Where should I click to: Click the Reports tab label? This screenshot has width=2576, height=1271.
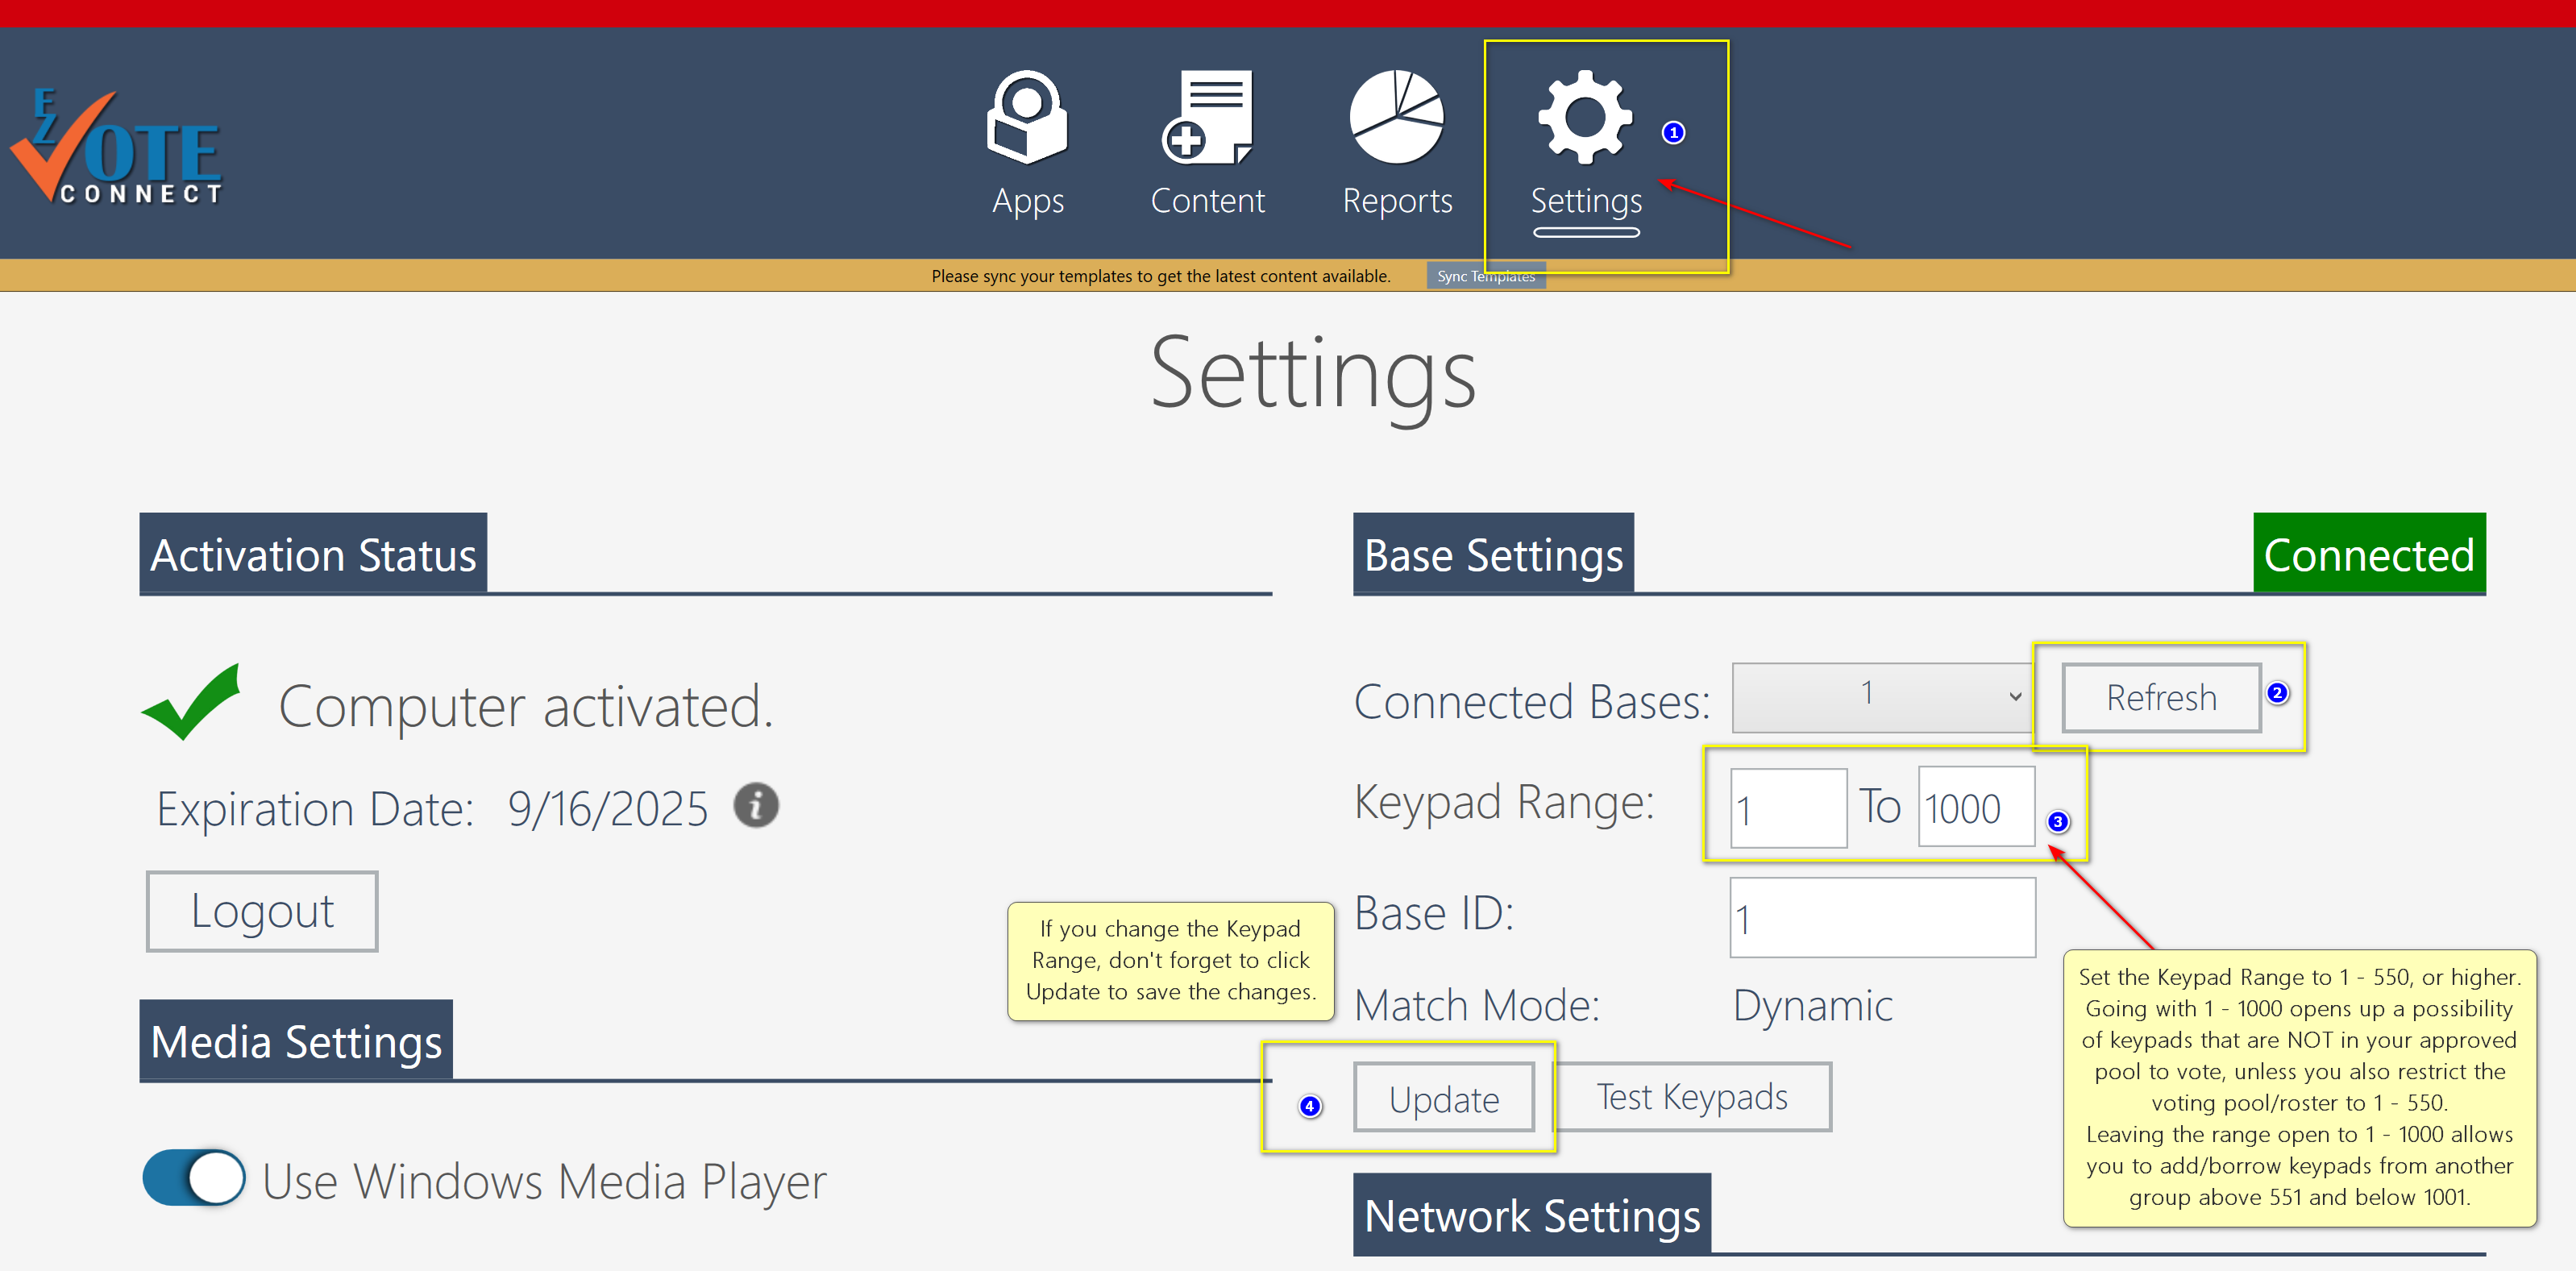[x=1396, y=201]
